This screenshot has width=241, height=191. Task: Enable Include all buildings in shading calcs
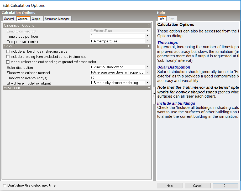tap(8, 52)
